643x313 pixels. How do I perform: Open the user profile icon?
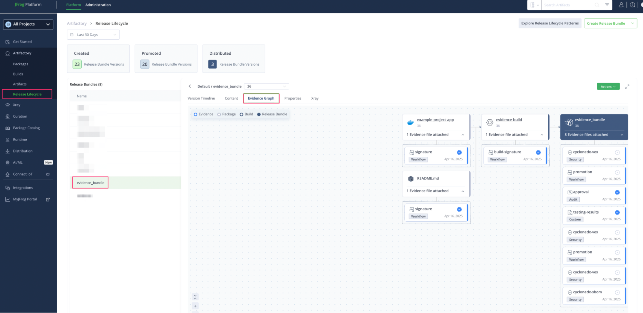click(x=621, y=5)
